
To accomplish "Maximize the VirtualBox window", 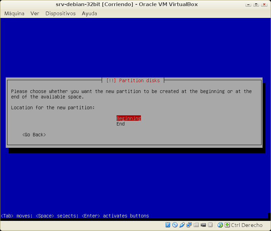I will pos(257,4).
